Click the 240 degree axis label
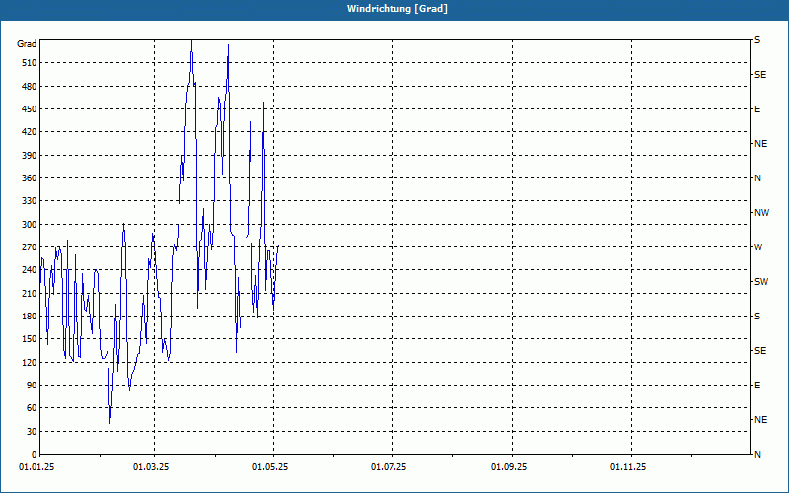Viewport: 789px width, 493px height. pyautogui.click(x=30, y=269)
